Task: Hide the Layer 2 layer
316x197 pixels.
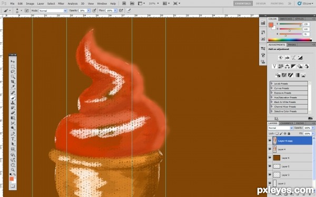Action: point(270,183)
